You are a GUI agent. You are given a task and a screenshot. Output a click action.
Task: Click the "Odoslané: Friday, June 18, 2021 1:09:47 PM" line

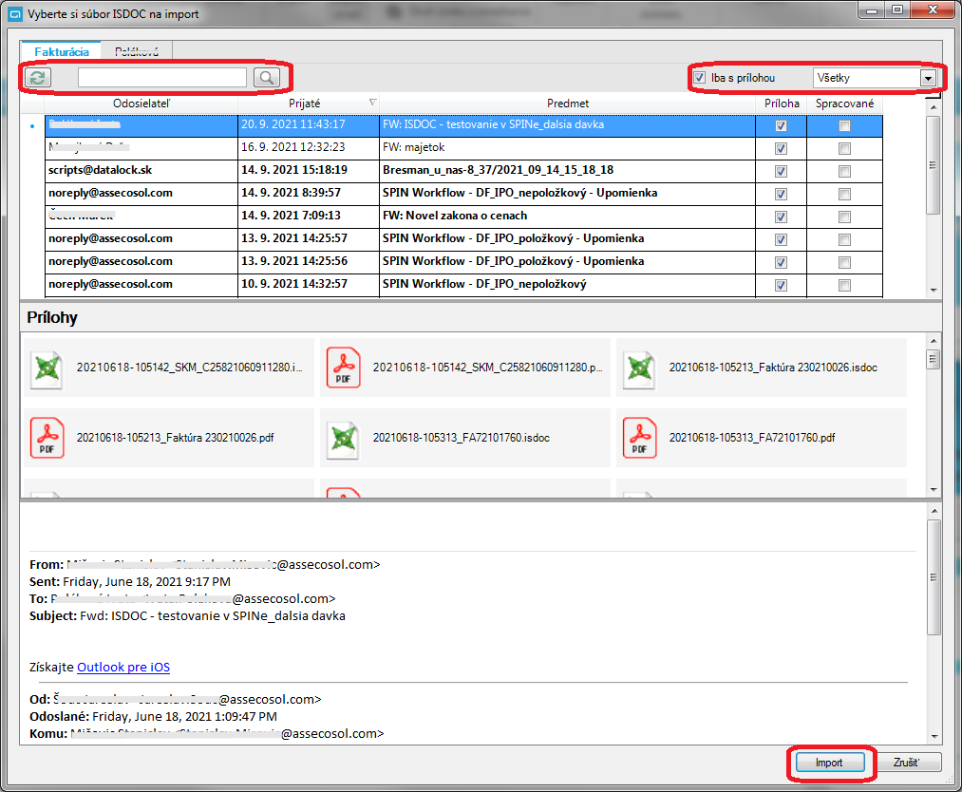coord(154,717)
